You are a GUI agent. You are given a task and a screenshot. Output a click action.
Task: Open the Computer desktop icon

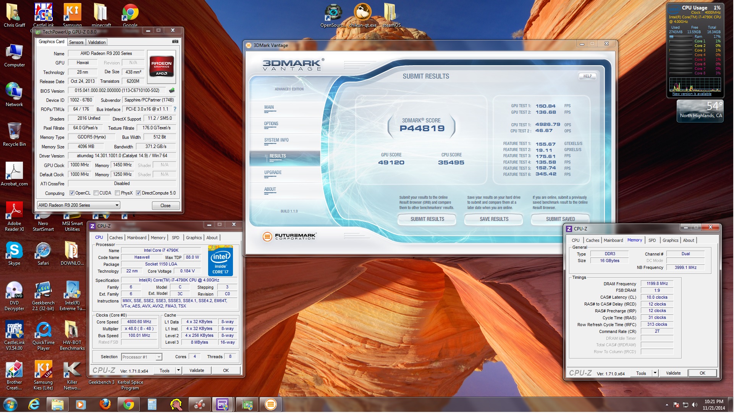point(15,56)
